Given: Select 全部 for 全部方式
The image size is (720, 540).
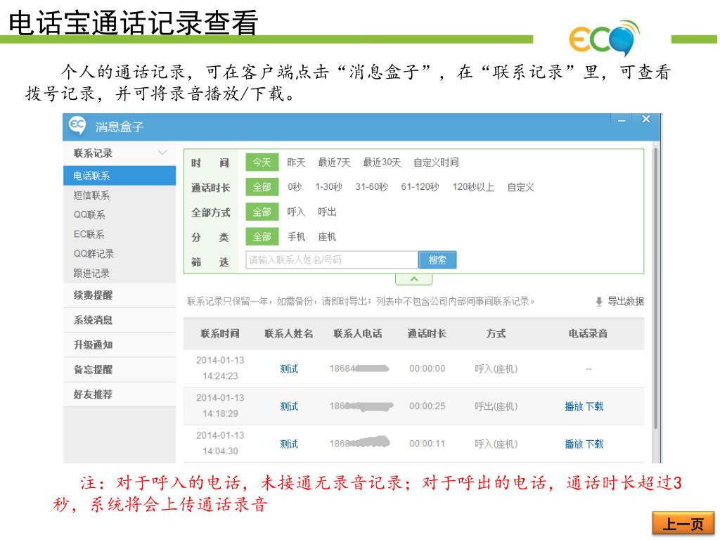Looking at the screenshot, I should [262, 212].
